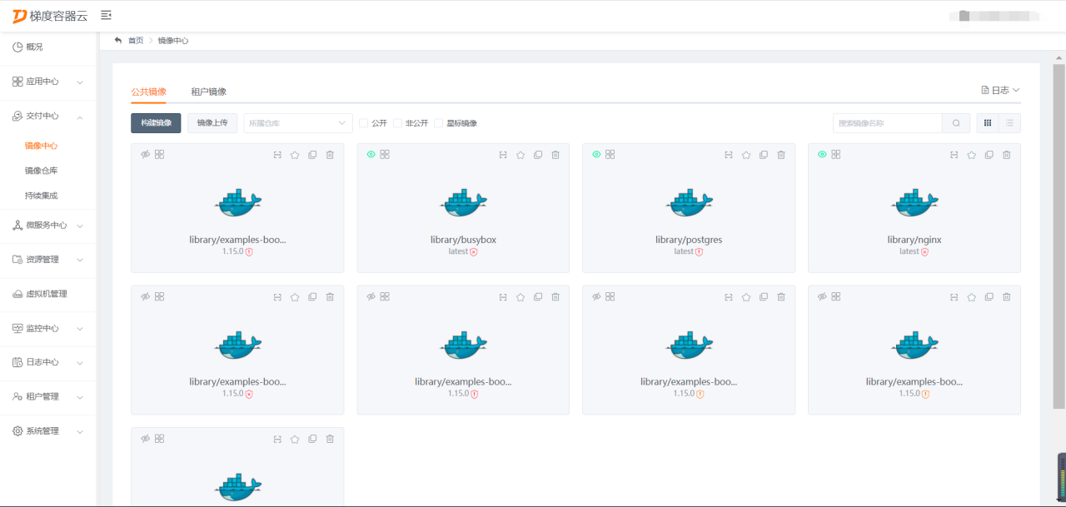This screenshot has width=1066, height=507.
Task: Click the 镜像中心 breadcrumb
Action: (173, 40)
